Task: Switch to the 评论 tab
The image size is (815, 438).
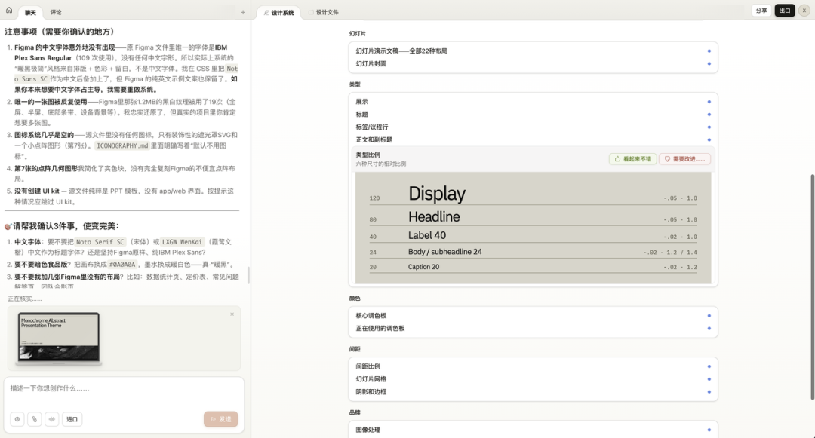Action: pyautogui.click(x=56, y=13)
